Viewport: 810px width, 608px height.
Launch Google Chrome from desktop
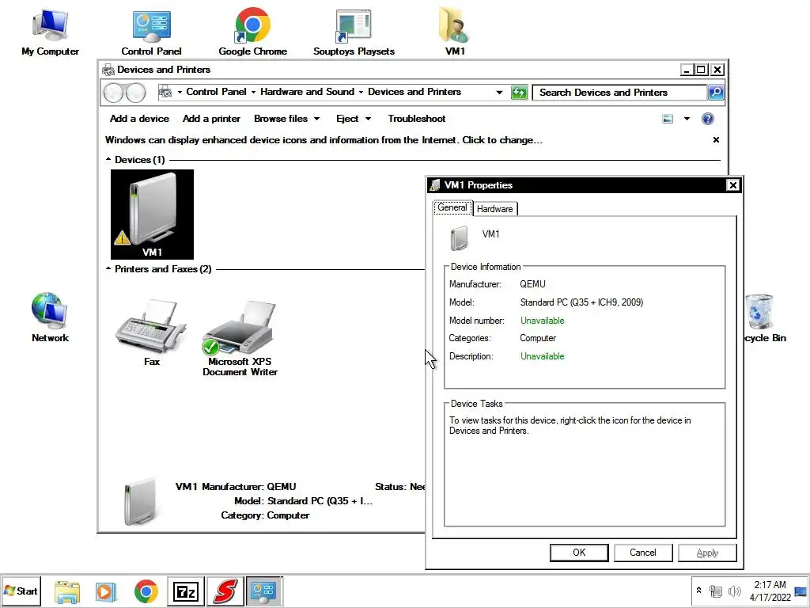[x=252, y=32]
